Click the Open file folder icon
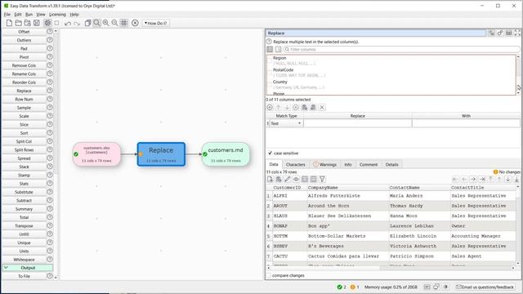 [x=18, y=23]
